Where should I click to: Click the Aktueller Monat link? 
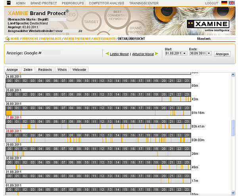[x=143, y=54]
